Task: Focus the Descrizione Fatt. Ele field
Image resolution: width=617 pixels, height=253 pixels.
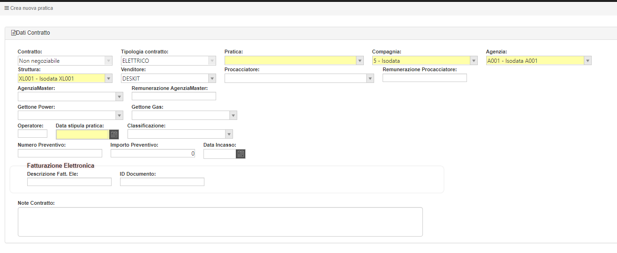Action: coord(69,182)
